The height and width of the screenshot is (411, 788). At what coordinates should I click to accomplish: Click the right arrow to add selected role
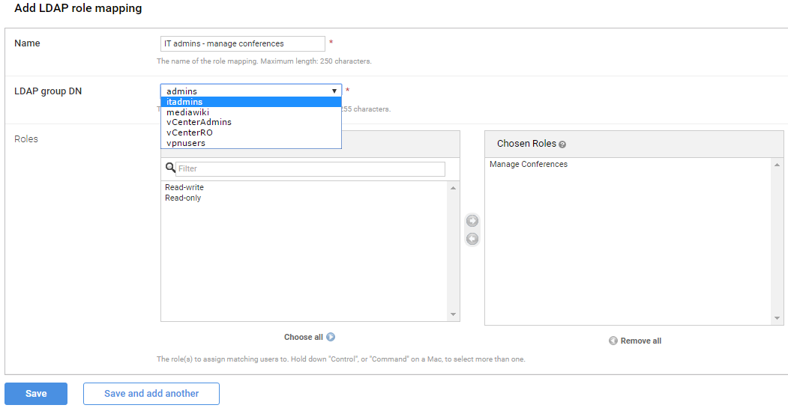(472, 221)
